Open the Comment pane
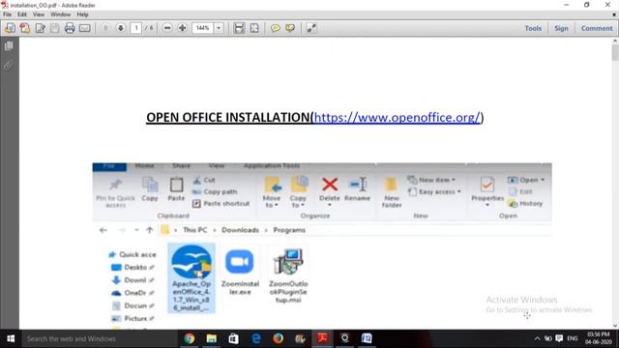The image size is (619, 348). pyautogui.click(x=597, y=28)
